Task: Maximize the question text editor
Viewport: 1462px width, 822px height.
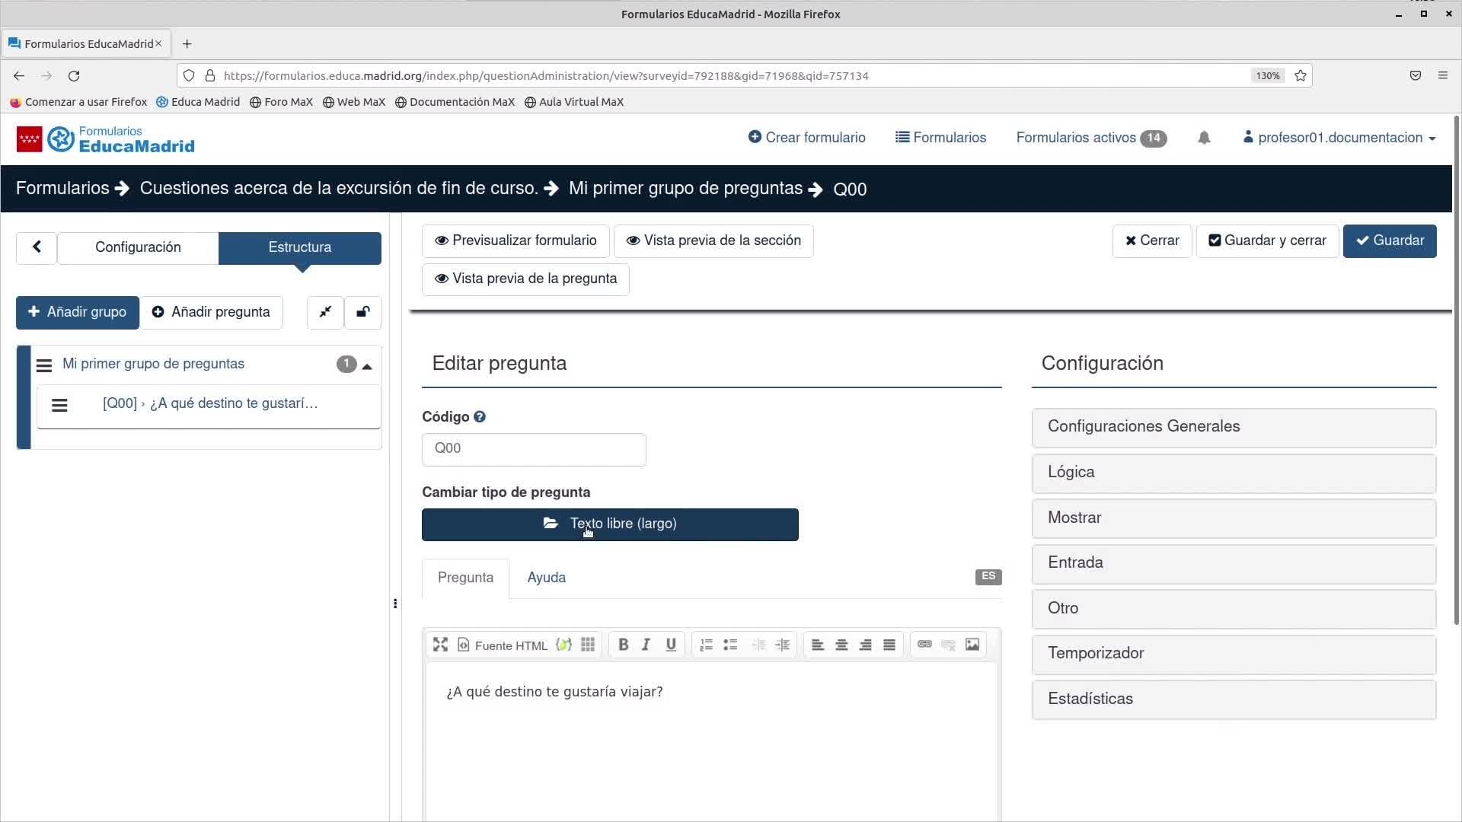Action: coord(440,645)
